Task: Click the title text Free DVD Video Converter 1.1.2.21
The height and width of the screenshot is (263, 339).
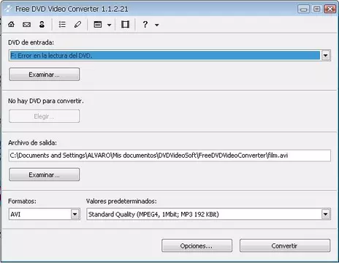Action: click(72, 9)
